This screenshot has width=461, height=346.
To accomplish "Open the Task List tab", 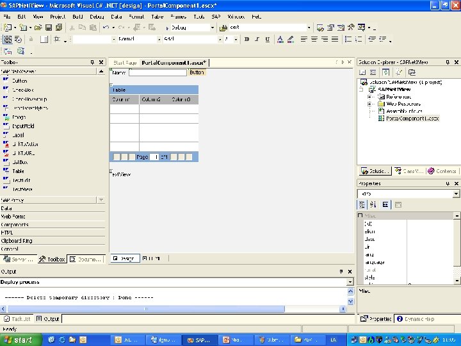I will point(17,319).
